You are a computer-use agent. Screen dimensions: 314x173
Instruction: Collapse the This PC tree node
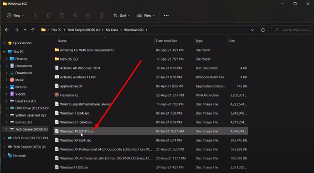[x=4, y=51]
